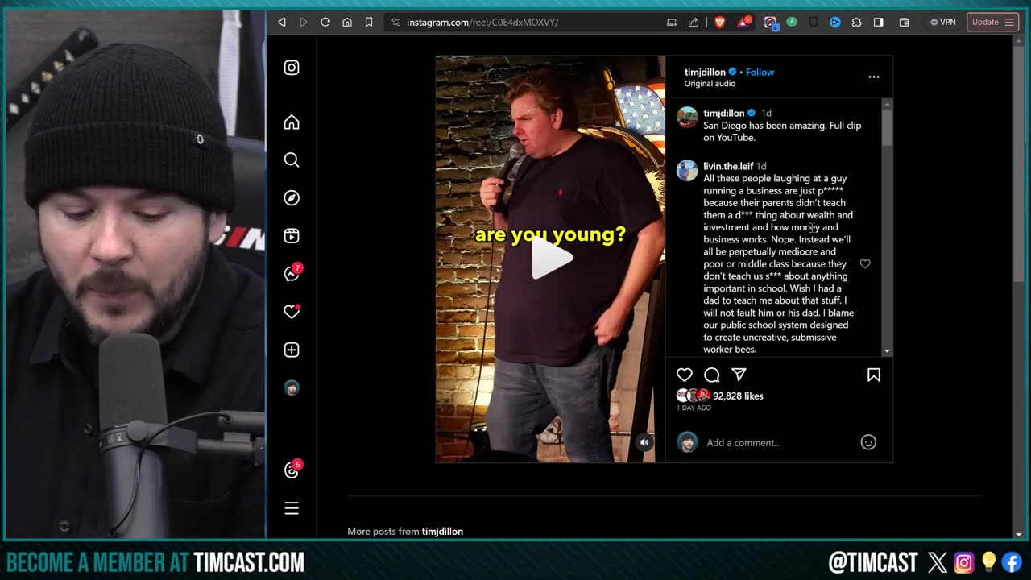Open the Update menu button
Viewport: 1031px width, 580px height.
pyautogui.click(x=993, y=23)
